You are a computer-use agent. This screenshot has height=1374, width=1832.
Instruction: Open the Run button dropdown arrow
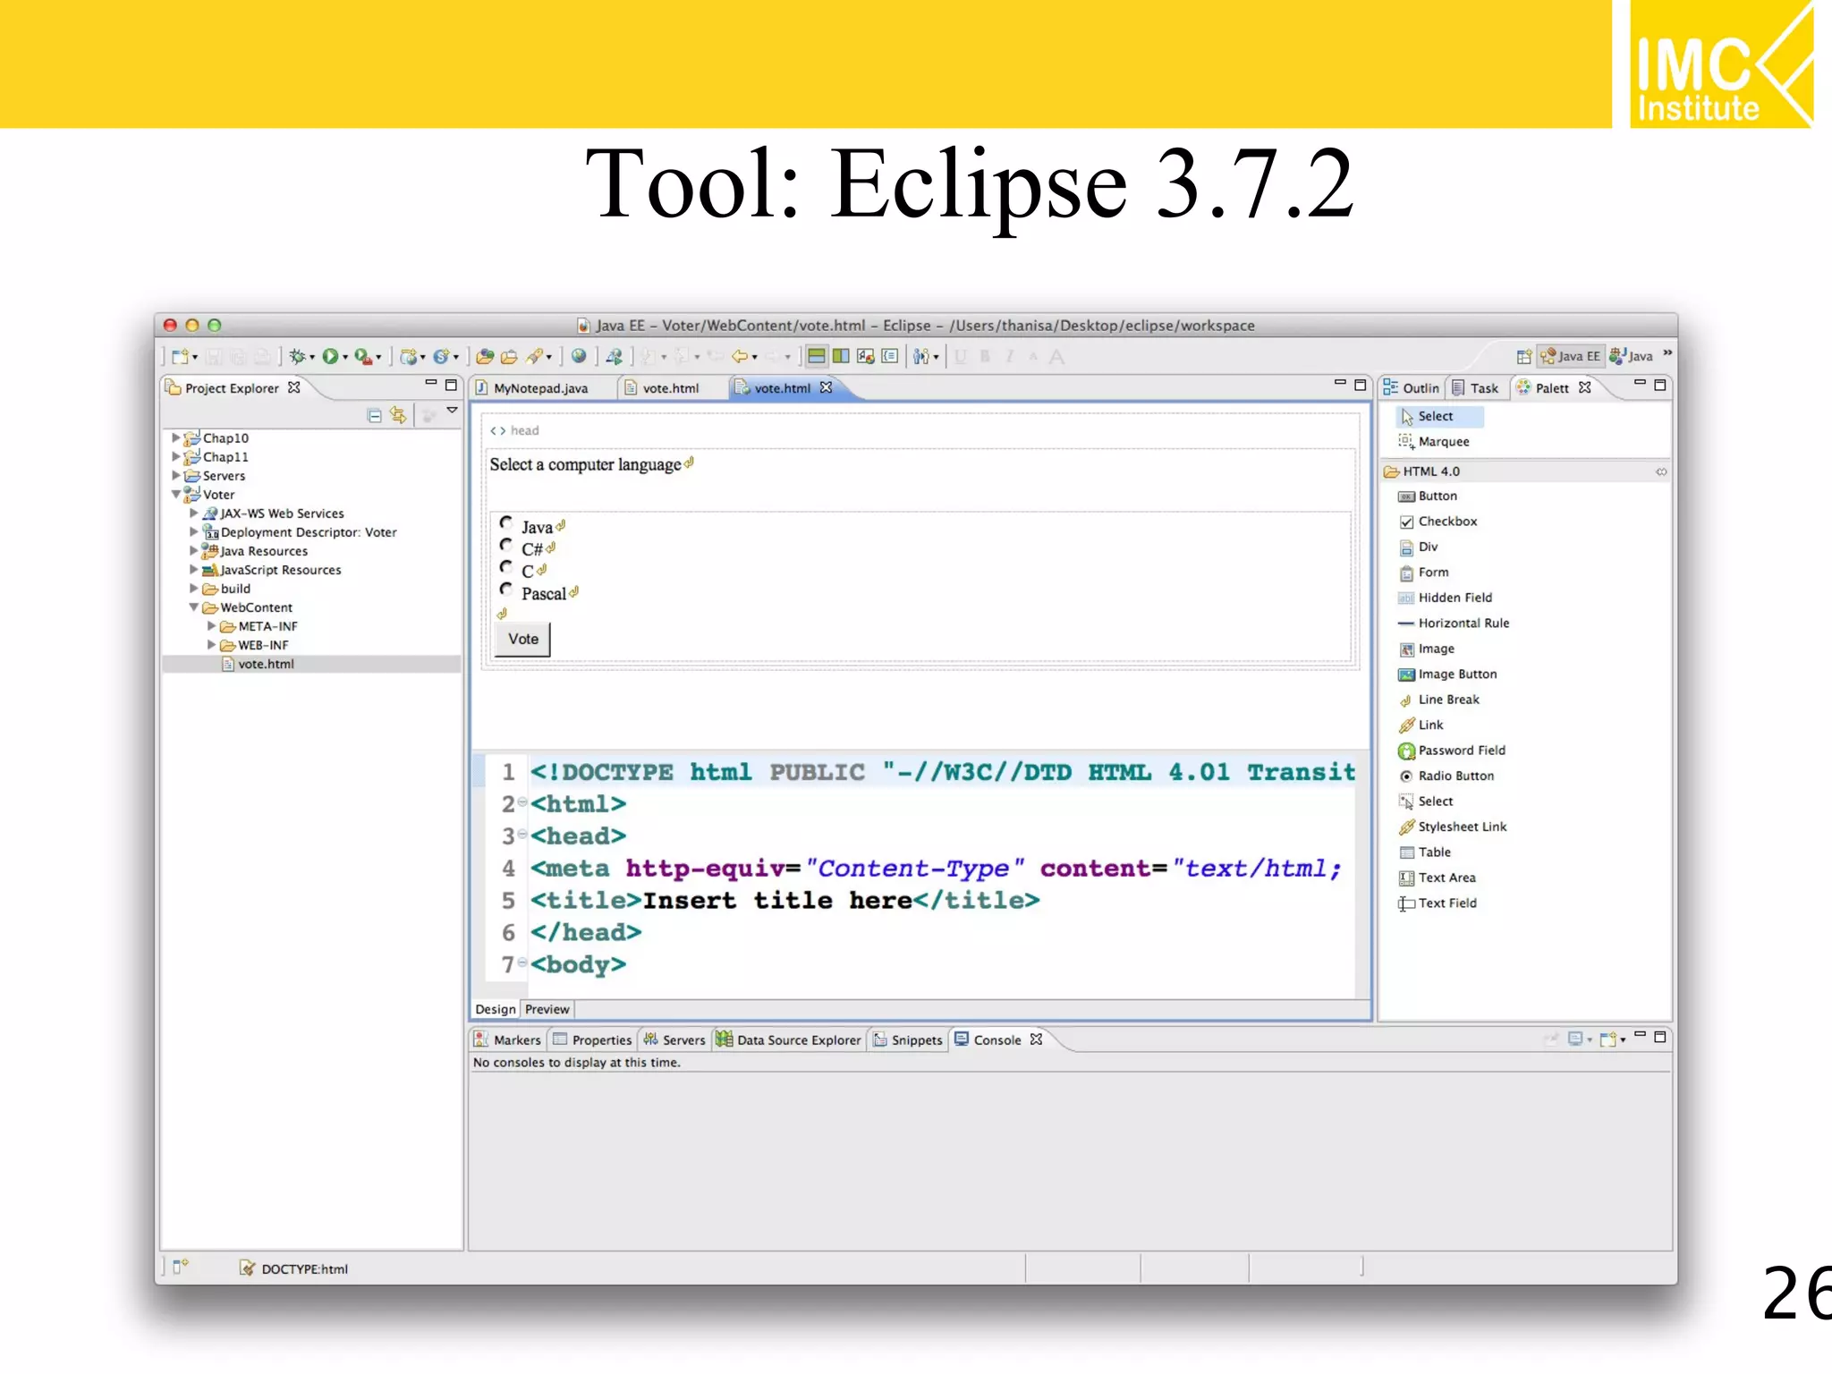click(x=345, y=358)
